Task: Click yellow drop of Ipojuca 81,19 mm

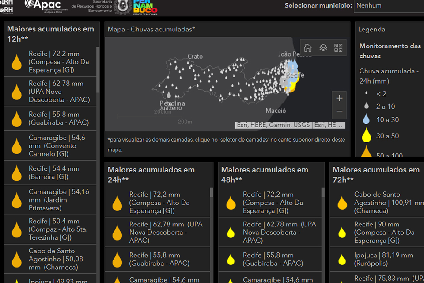Action: (342, 260)
